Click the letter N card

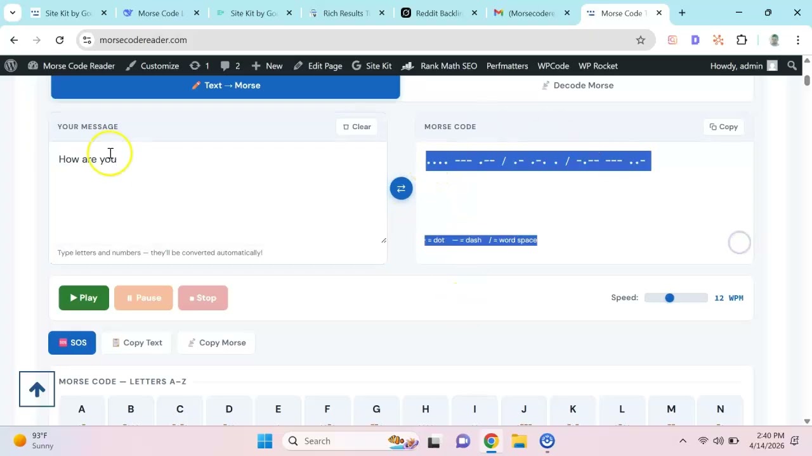pos(720,410)
